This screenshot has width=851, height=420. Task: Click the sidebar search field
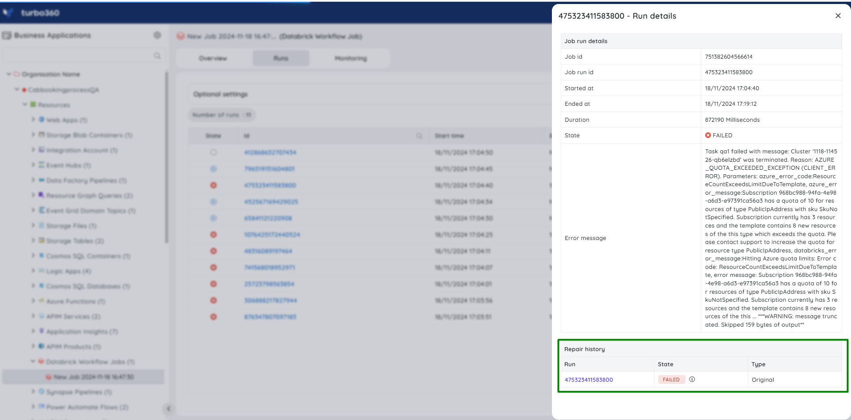click(83, 56)
